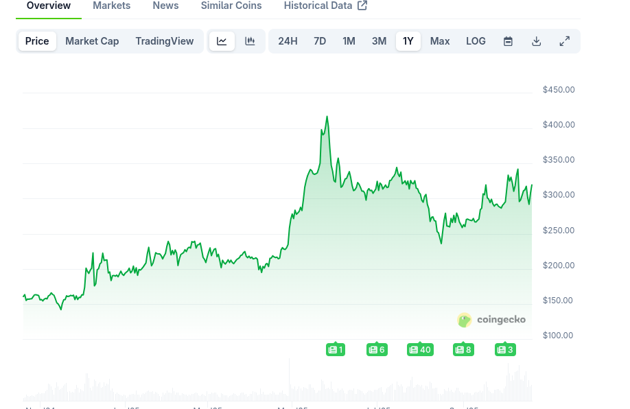Screen dimensions: 630x409
Task: Set time range to 7D
Action: pyautogui.click(x=320, y=41)
